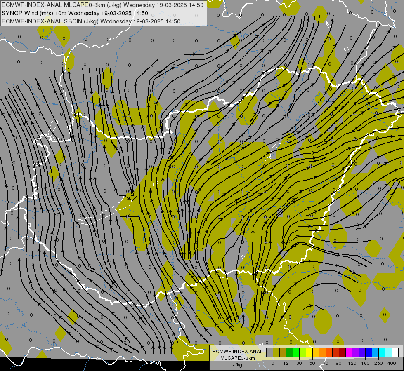This screenshot has width=404, height=371.
Task: Click the ECMWF-INDEX-ANAL SBCIN title line
Action: pos(91,21)
